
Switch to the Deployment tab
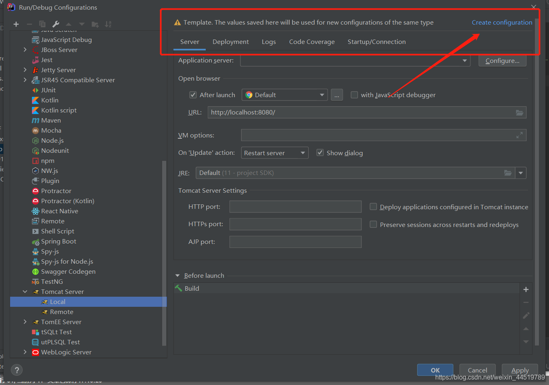tap(231, 42)
